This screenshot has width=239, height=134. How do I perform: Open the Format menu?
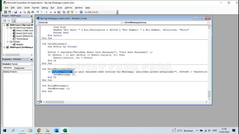point(35,7)
